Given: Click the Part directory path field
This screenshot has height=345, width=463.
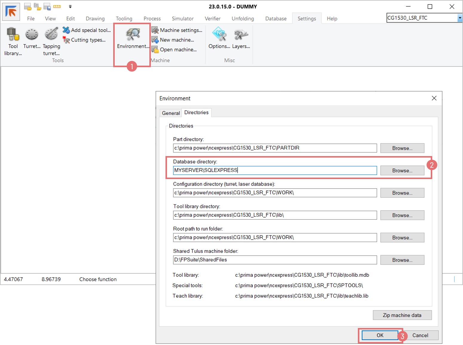Looking at the screenshot, I should click(x=275, y=148).
